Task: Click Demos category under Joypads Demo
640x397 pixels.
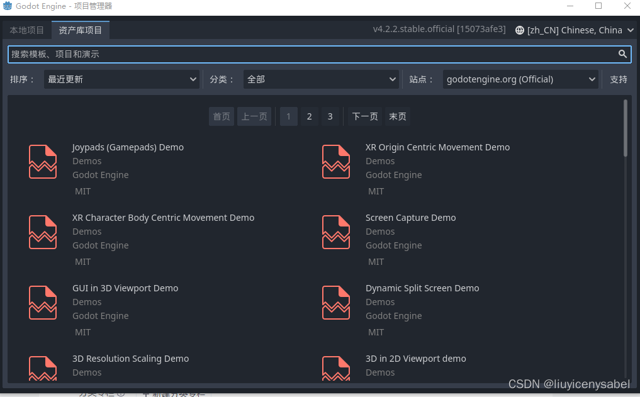Action: click(87, 161)
